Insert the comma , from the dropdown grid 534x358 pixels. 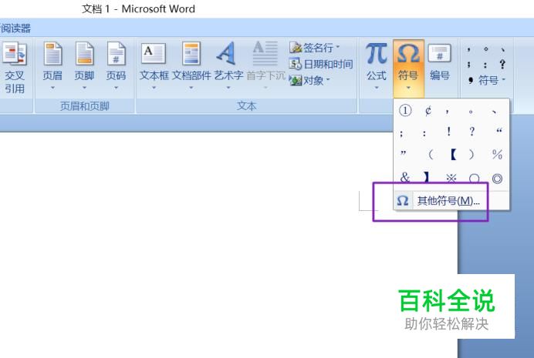point(447,111)
